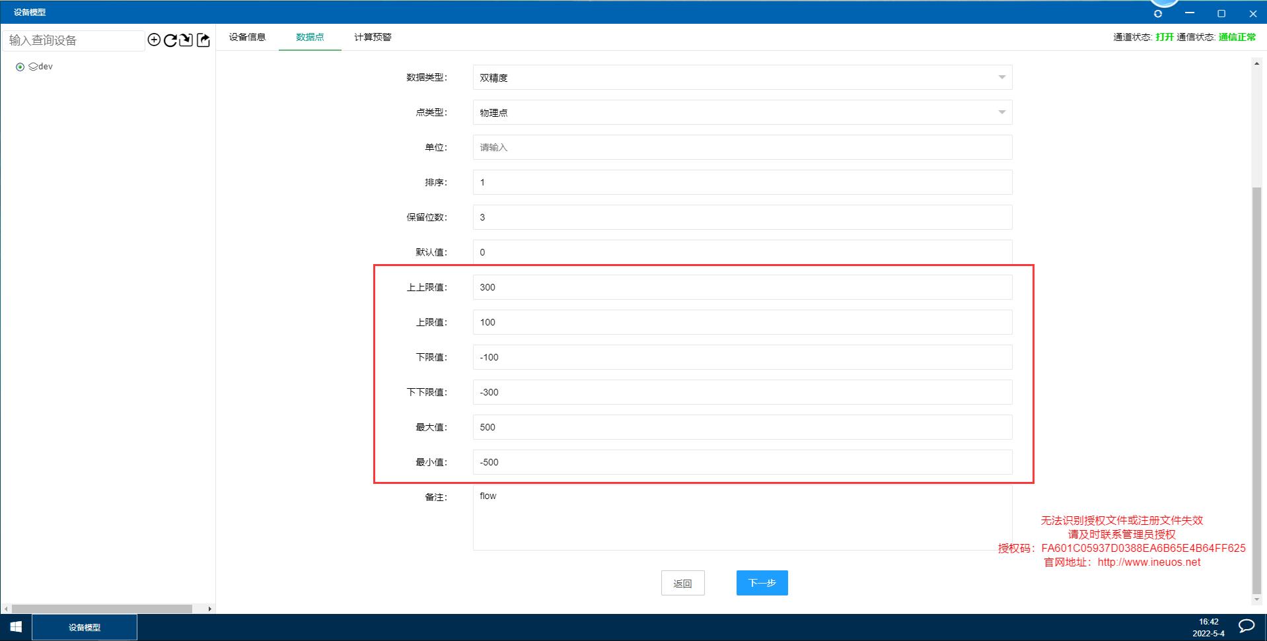Click the form scrollbar down arrow
Image resolution: width=1267 pixels, height=641 pixels.
(x=1256, y=599)
